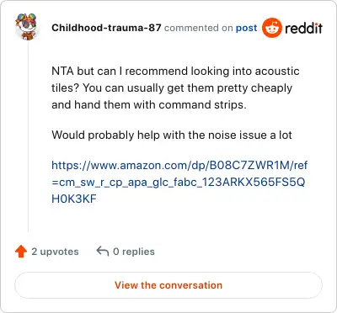The height and width of the screenshot is (313, 337).
Task: Click the View the conversation button
Action: click(x=168, y=285)
